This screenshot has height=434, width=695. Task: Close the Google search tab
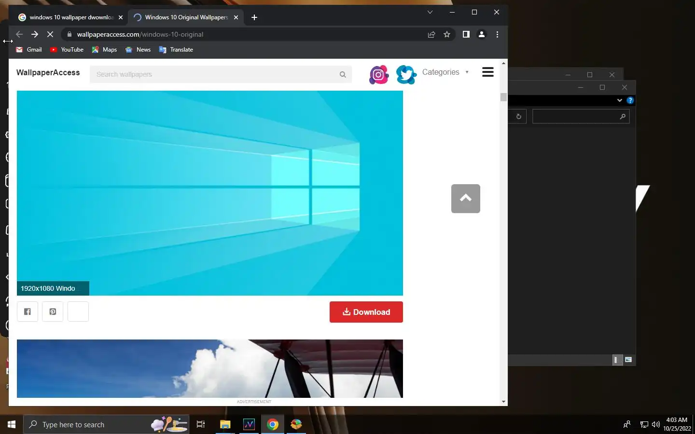[x=121, y=17]
